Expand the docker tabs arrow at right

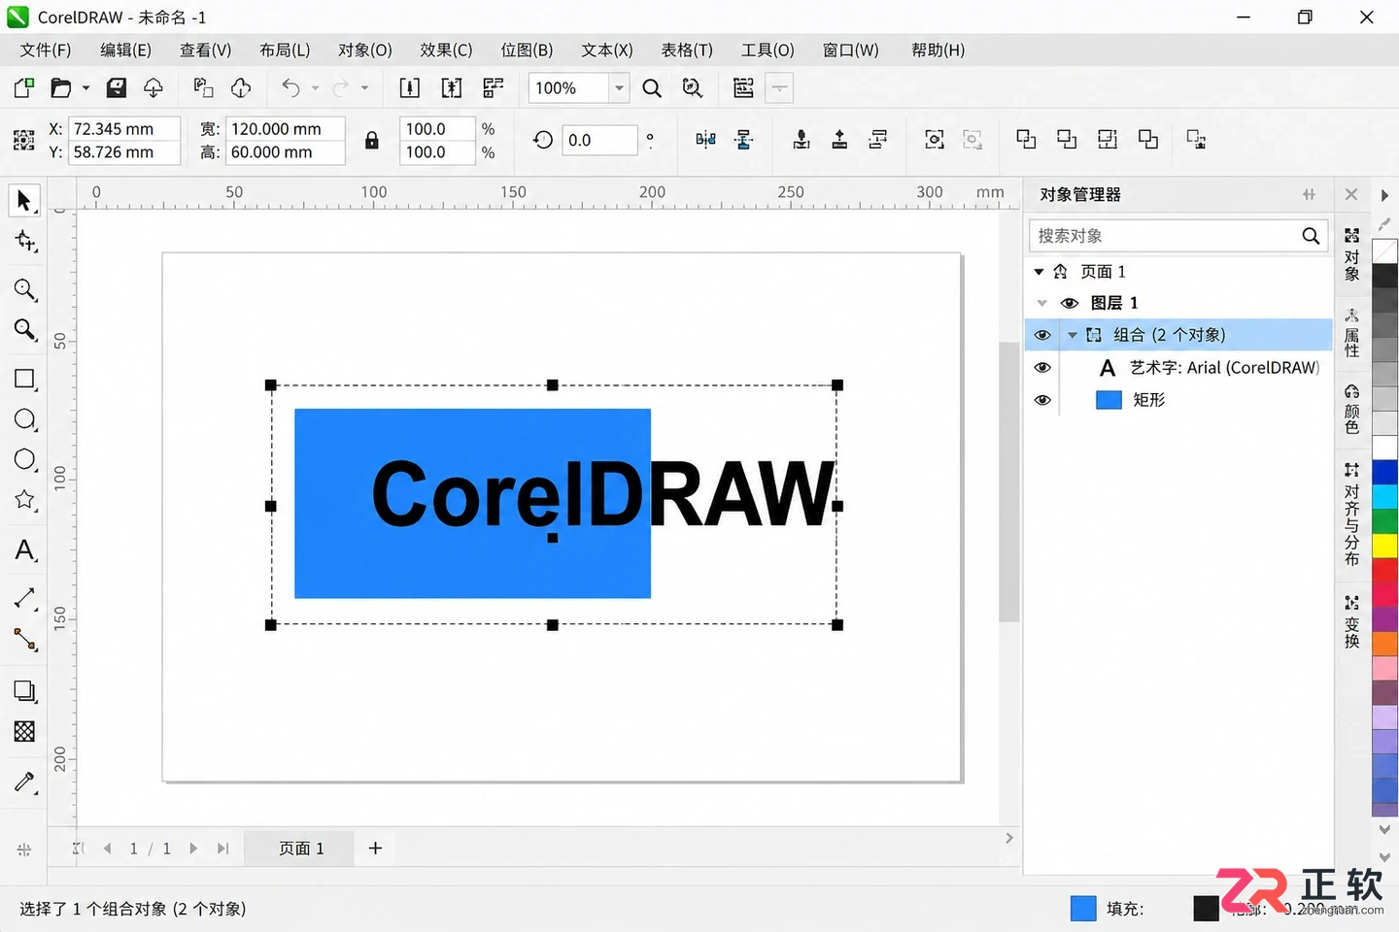1384,195
